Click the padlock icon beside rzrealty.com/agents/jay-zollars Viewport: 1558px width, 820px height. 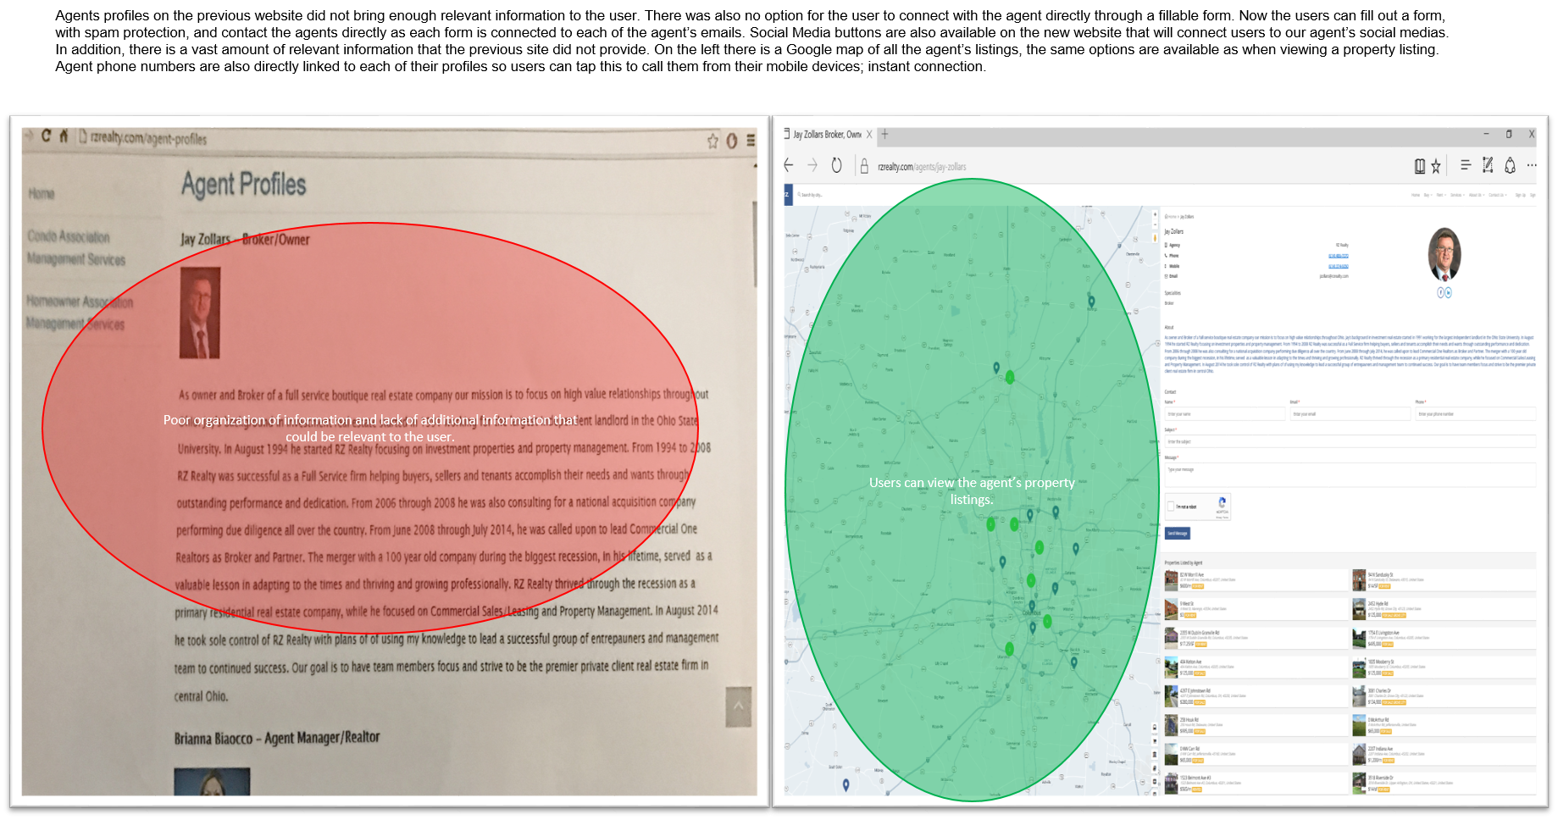pos(864,167)
